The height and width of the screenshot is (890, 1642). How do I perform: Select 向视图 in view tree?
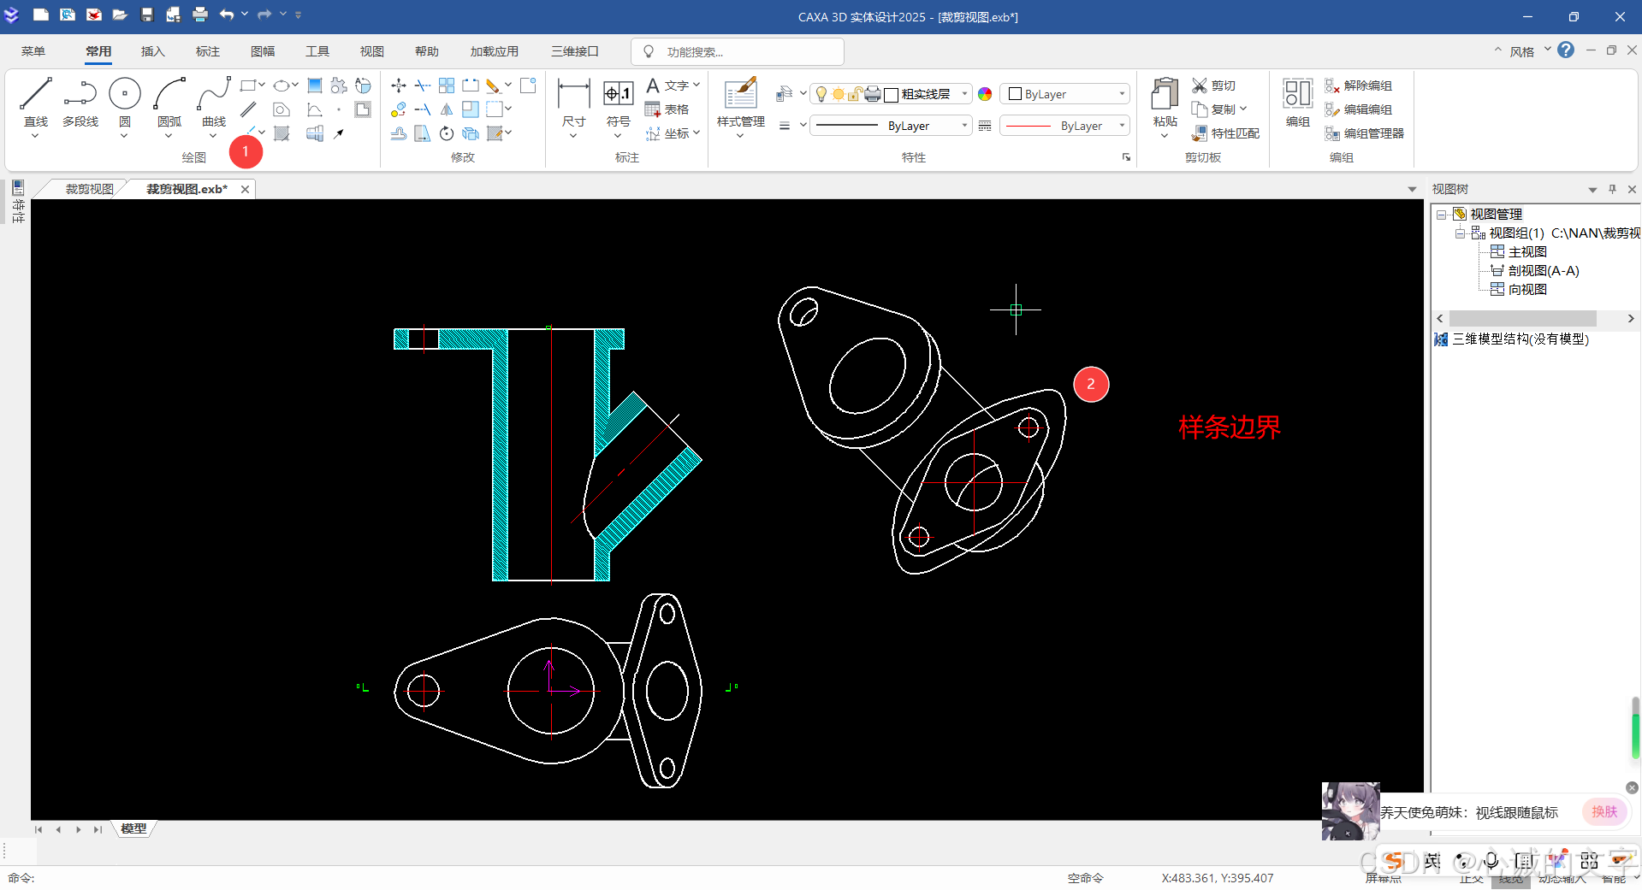pyautogui.click(x=1526, y=289)
